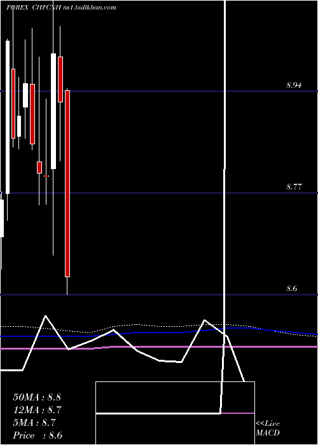Click the 8.6 price level label

click(x=291, y=289)
